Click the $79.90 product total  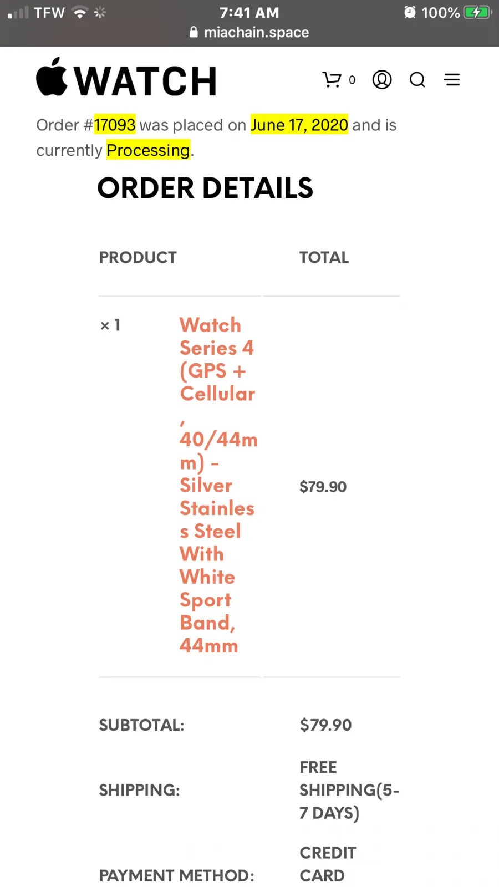[323, 487]
